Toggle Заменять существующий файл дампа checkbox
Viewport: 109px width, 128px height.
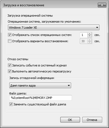coord(11,104)
